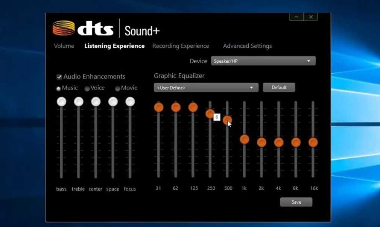Select the Movie radio button

click(x=117, y=89)
